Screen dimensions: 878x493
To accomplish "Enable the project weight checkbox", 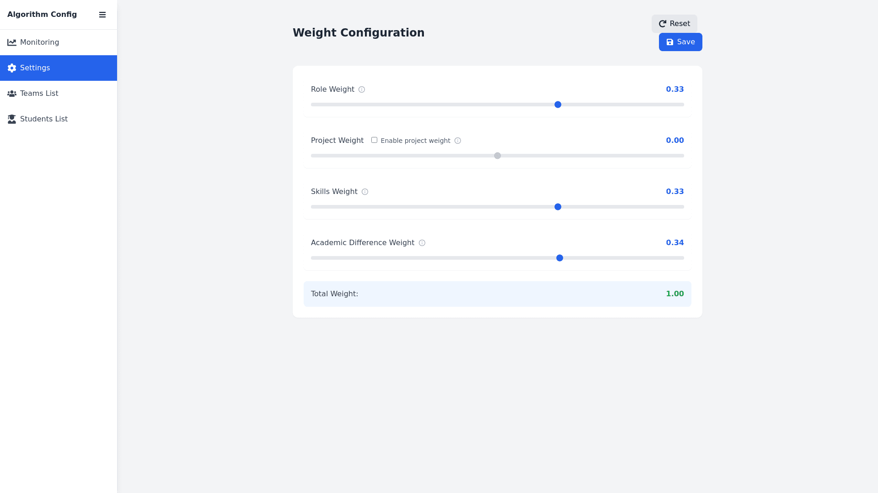I will coord(374,140).
